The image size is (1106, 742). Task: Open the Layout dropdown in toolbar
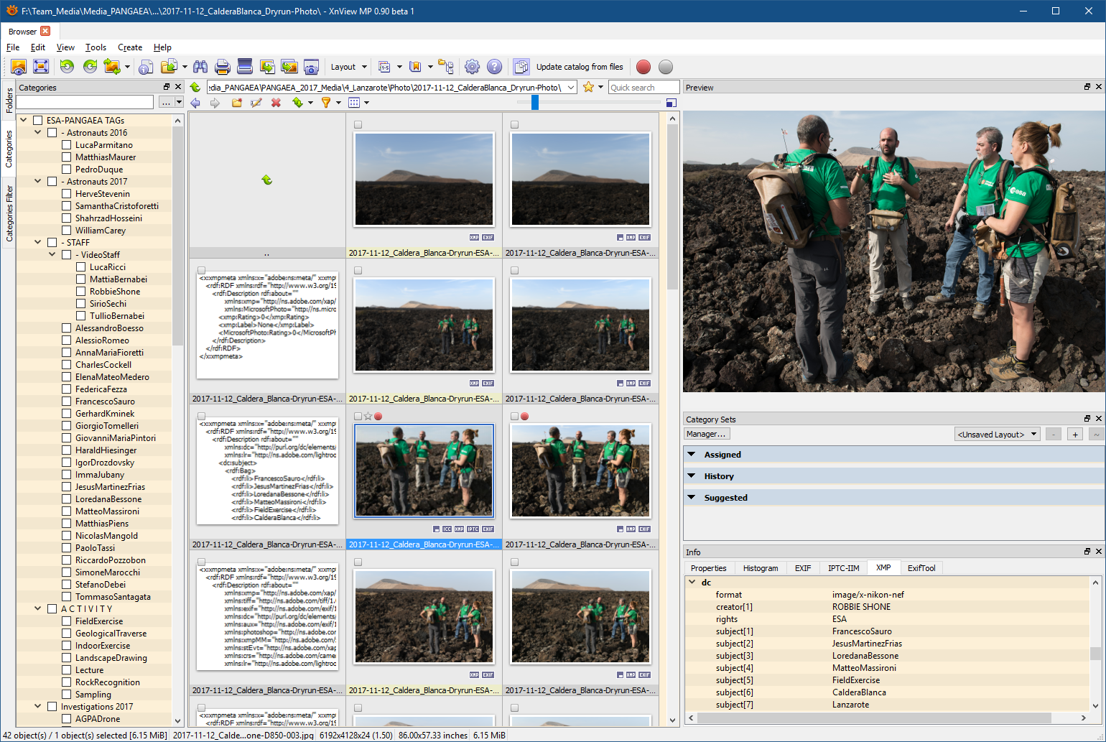(x=348, y=67)
